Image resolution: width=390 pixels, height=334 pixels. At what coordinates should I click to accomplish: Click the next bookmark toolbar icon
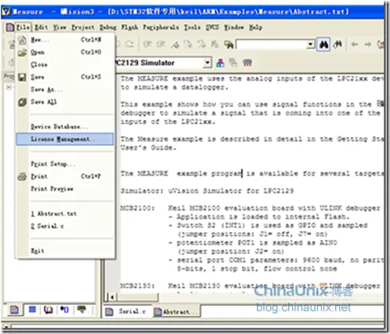(188, 45)
